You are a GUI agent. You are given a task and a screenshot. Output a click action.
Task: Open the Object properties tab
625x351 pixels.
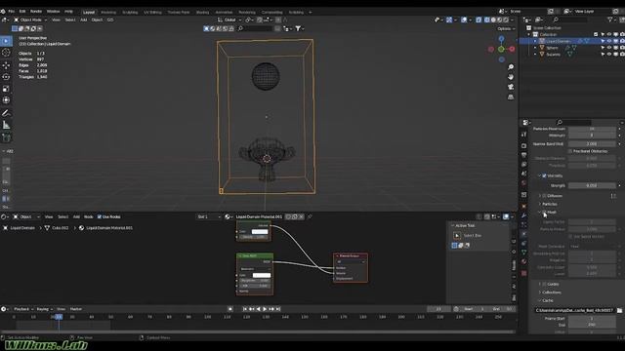523,206
